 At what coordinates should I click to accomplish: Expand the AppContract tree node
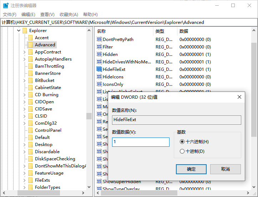pos(24,52)
